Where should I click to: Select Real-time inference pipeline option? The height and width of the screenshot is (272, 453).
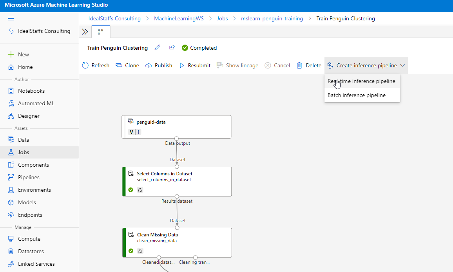(x=361, y=81)
